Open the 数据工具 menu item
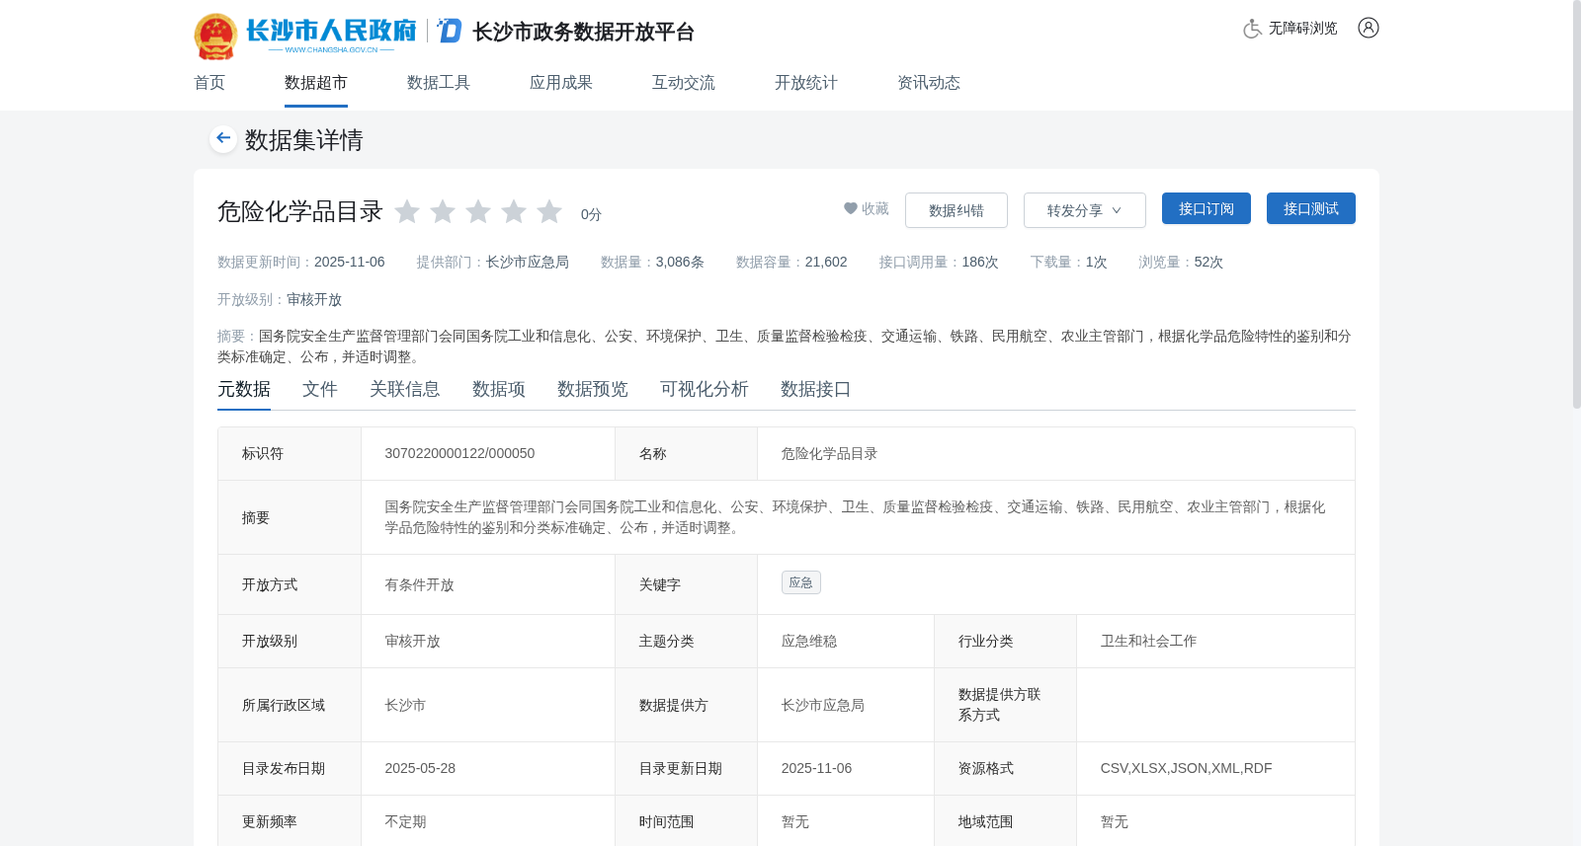Viewport: 1581px width, 846px height. 439,83
